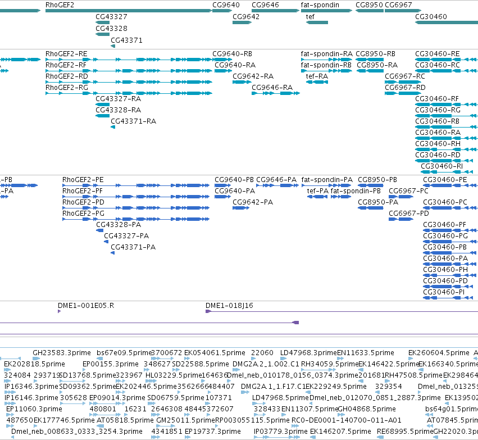The image size is (478, 440).
Task: Select the CG30460-RE transcript
Action: pos(438,54)
